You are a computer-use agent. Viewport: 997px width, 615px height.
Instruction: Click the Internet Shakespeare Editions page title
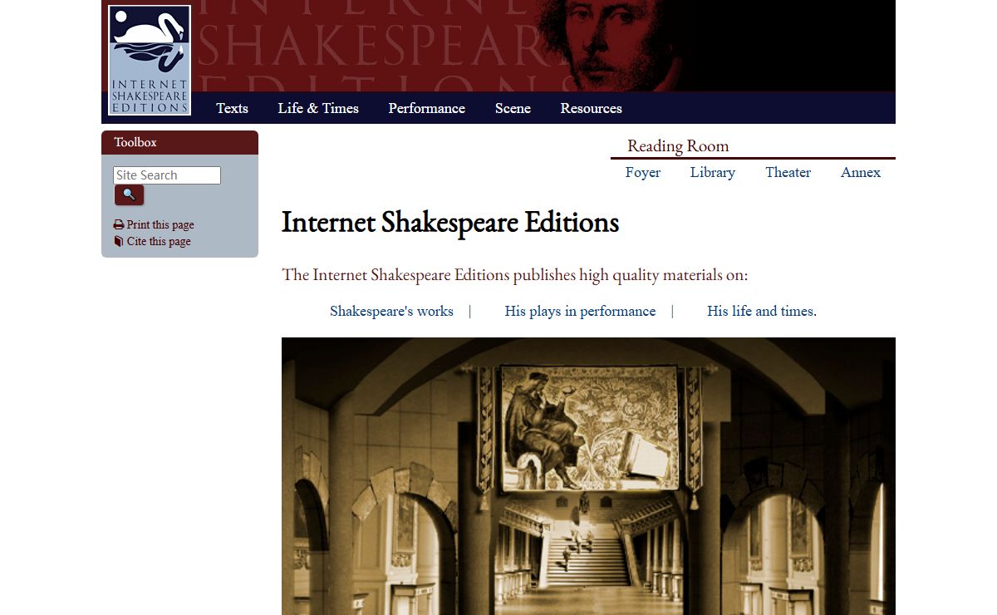(450, 223)
